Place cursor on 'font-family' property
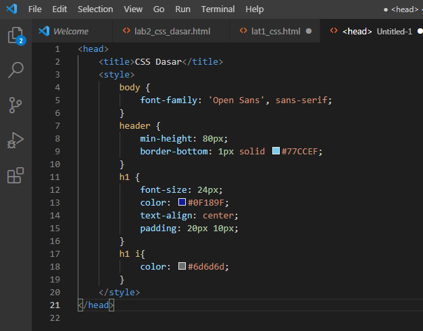 pyautogui.click(x=169, y=100)
